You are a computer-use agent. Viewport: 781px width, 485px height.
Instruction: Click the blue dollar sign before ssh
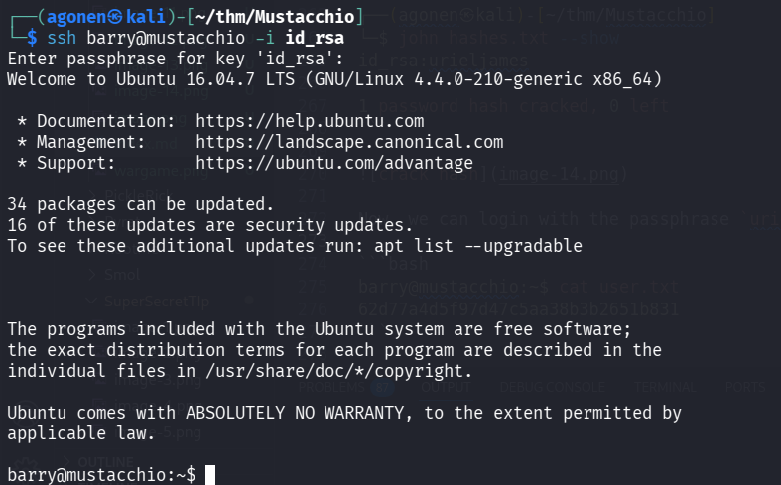tap(32, 38)
